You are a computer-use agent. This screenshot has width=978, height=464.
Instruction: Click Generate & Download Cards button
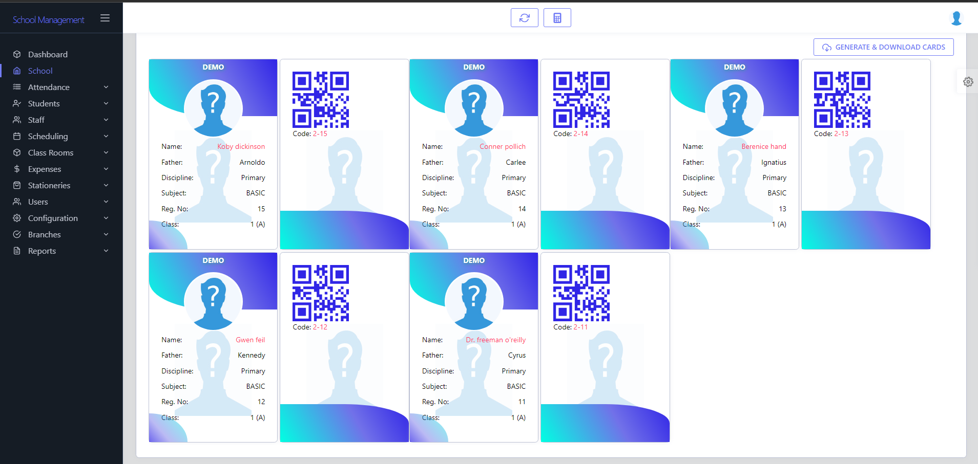(883, 47)
